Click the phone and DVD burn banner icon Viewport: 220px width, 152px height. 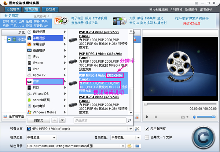[x=120, y=21]
